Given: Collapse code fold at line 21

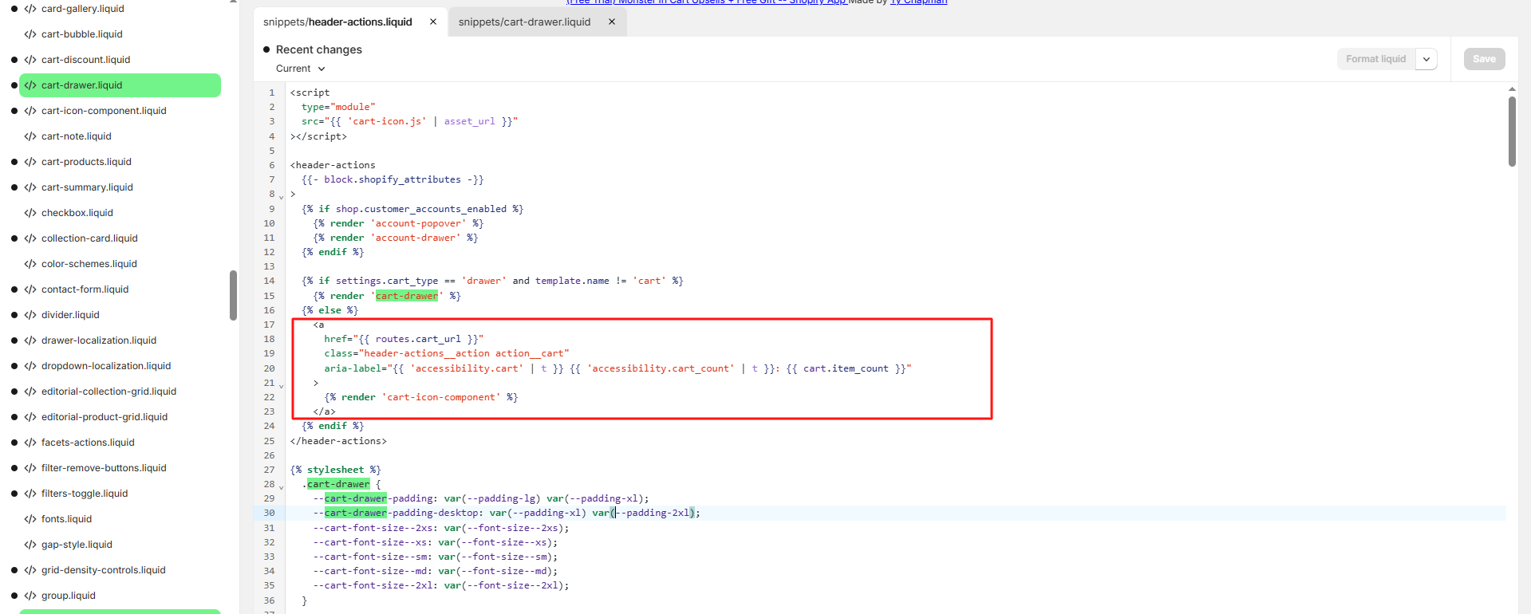Looking at the screenshot, I should pos(281,385).
